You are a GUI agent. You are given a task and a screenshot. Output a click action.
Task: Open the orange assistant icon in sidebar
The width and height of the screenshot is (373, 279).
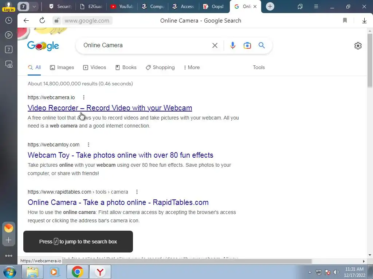click(9, 228)
